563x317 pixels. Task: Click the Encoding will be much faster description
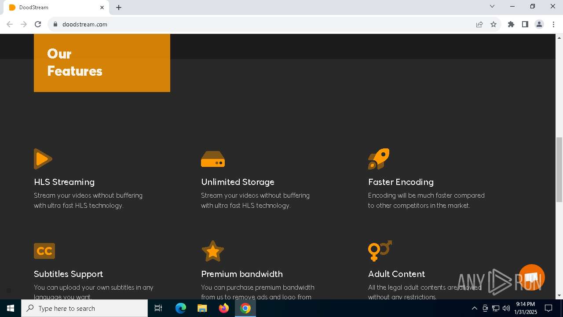[426, 200]
